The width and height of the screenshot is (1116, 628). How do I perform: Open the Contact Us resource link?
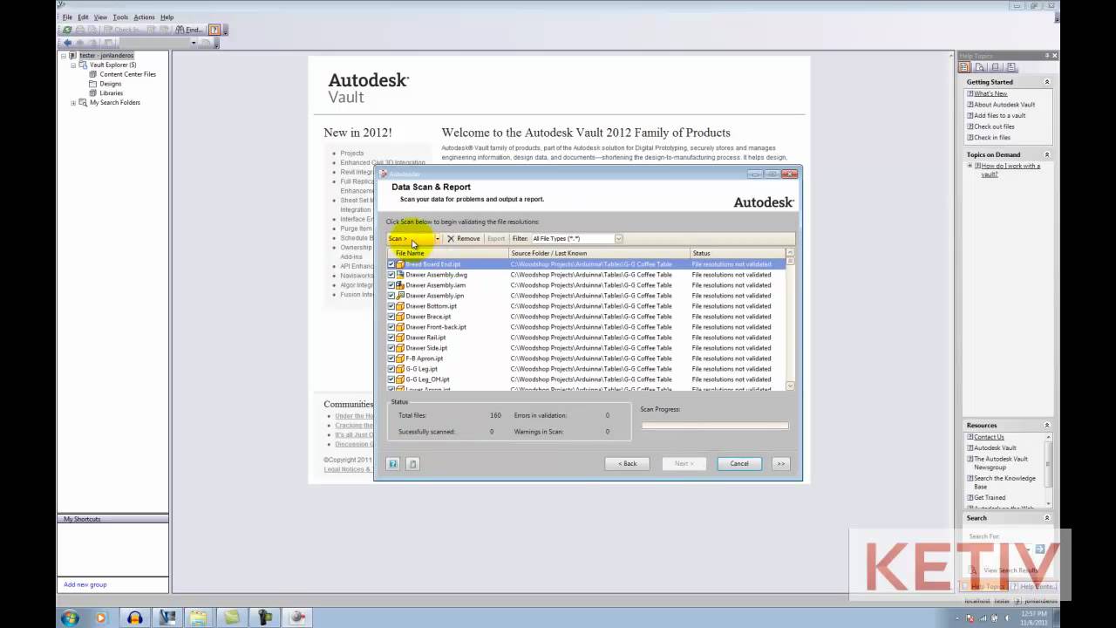tap(989, 437)
